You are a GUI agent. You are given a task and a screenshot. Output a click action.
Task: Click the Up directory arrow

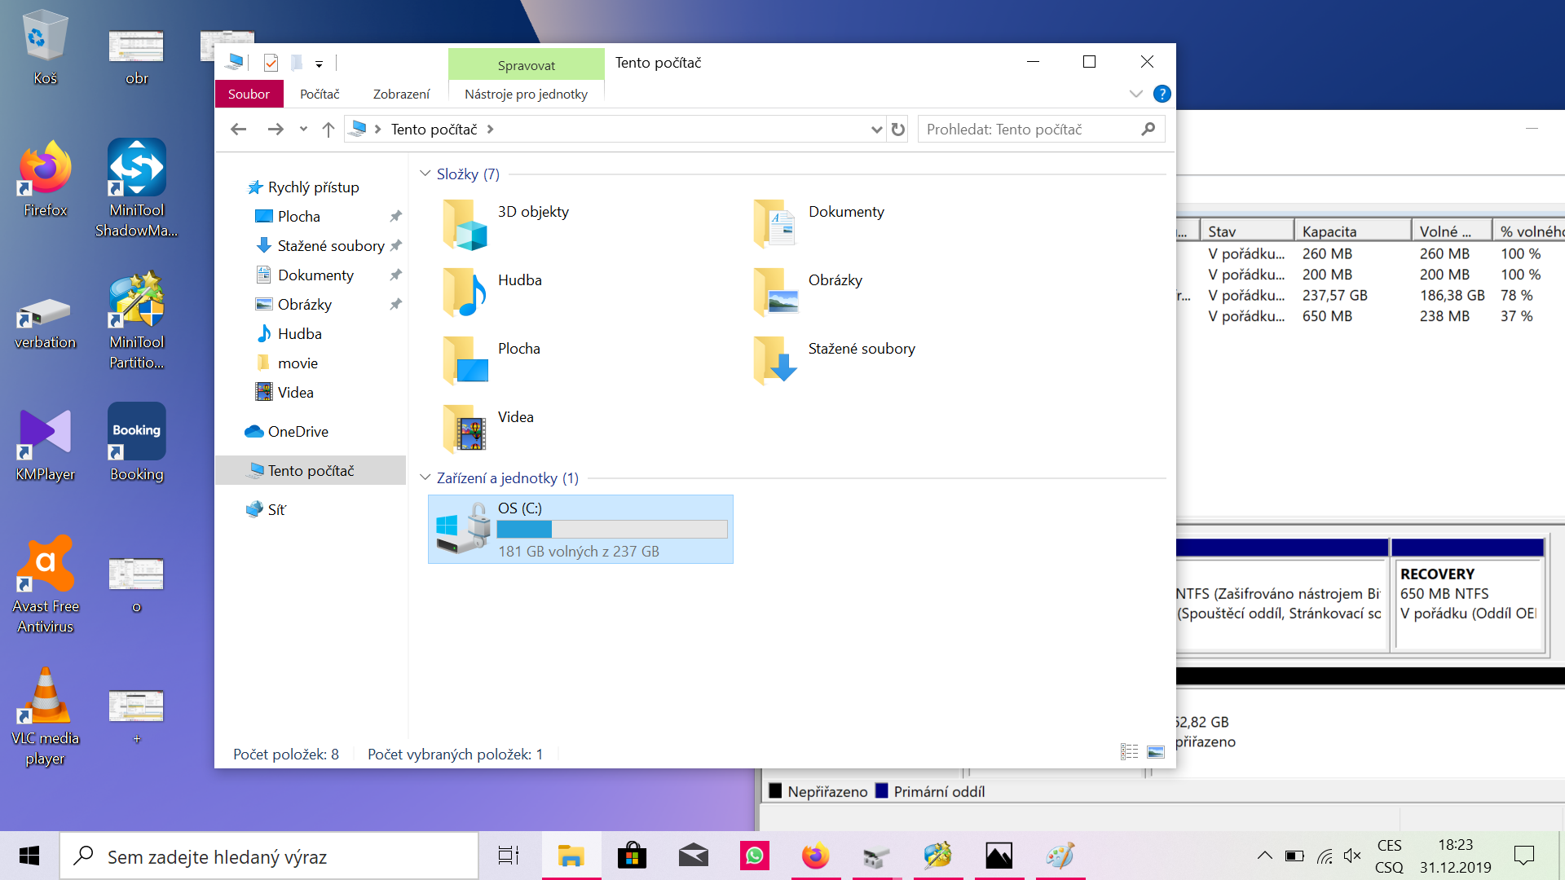tap(328, 130)
